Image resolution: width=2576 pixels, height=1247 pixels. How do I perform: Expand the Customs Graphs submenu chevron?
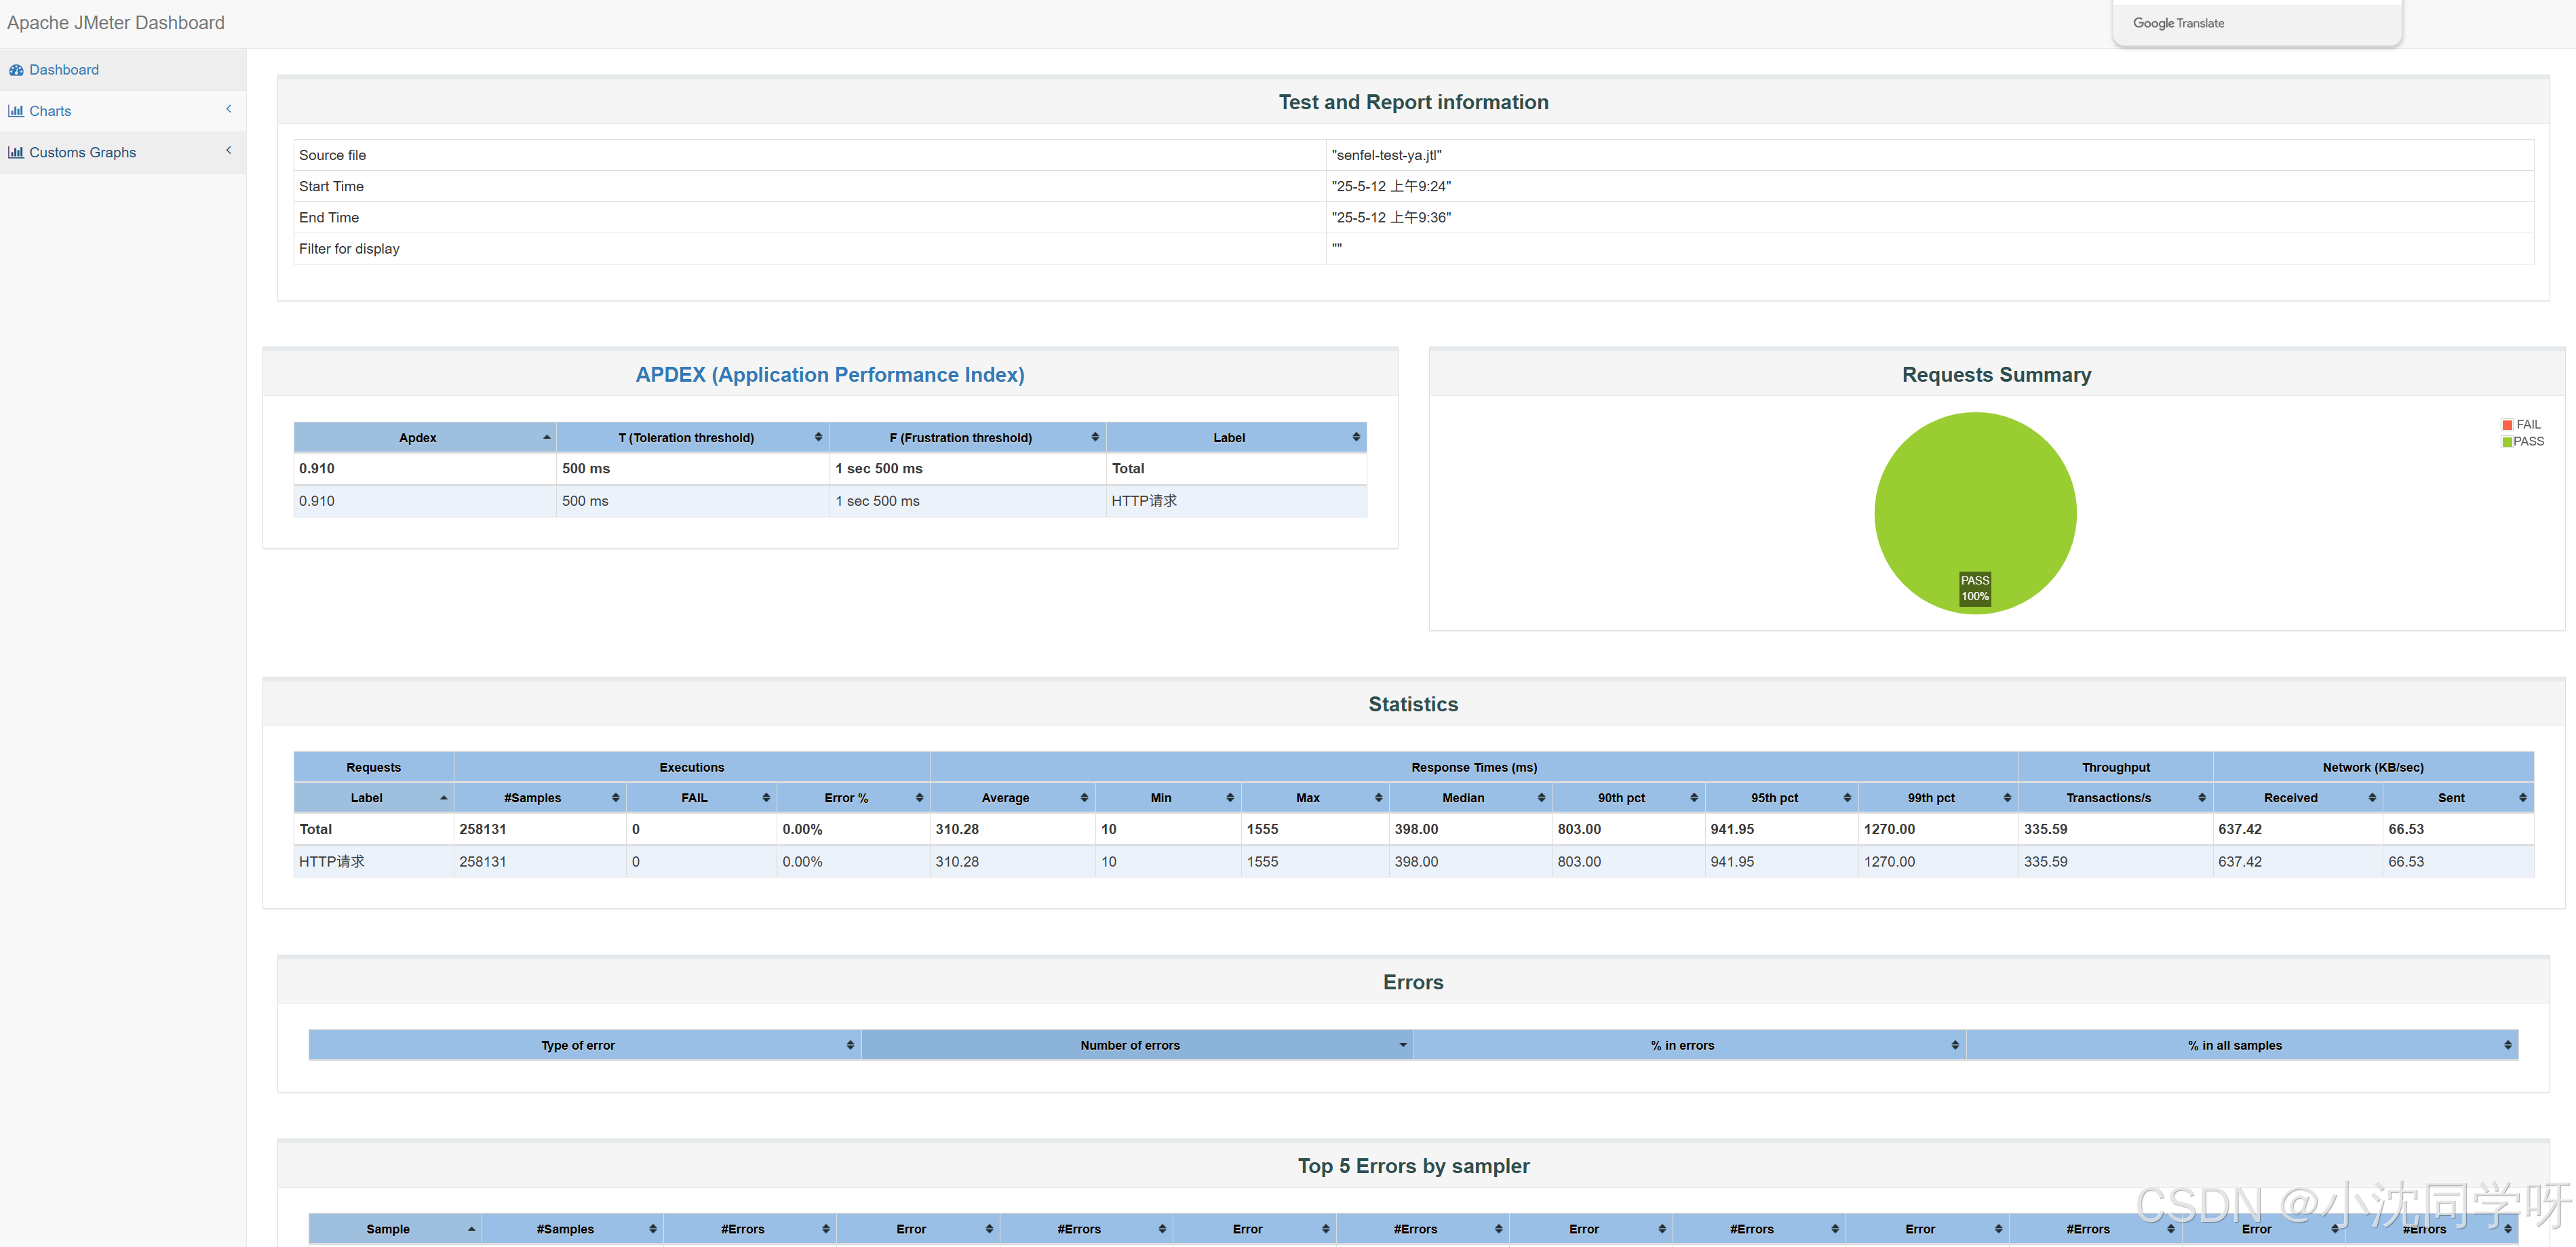[228, 150]
